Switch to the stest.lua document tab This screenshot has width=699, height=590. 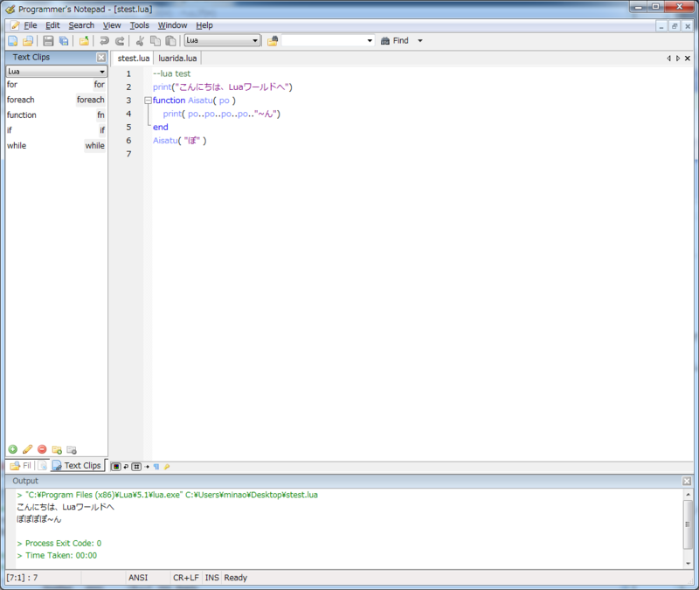(x=133, y=59)
